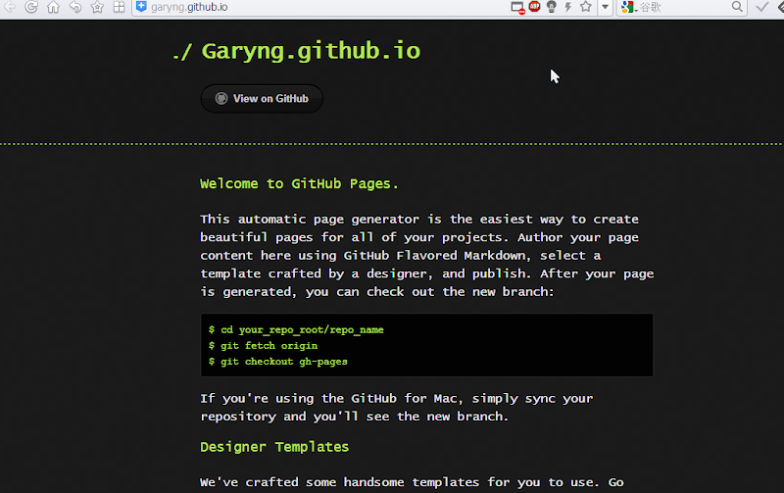
Task: Click the GitHub octocat icon in button
Action: coord(221,98)
